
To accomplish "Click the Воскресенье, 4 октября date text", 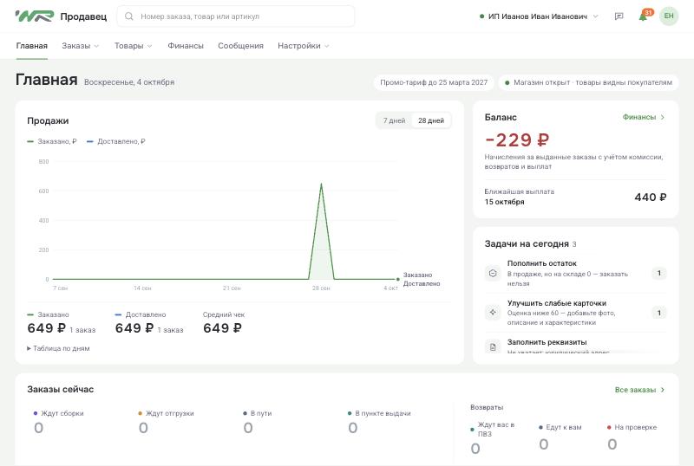I will (129, 82).
